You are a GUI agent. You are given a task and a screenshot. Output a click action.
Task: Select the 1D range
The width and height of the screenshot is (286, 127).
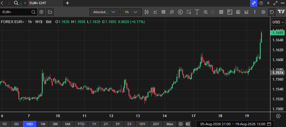click(x=5, y=124)
